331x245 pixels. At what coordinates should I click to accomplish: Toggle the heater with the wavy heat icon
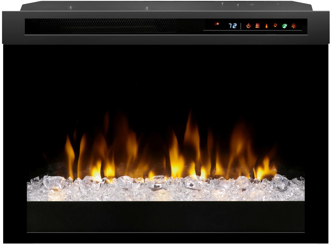[257, 26]
